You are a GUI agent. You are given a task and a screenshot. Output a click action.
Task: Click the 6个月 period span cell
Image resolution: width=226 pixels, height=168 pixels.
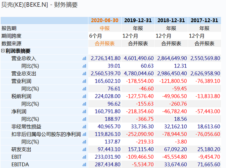(96, 36)
